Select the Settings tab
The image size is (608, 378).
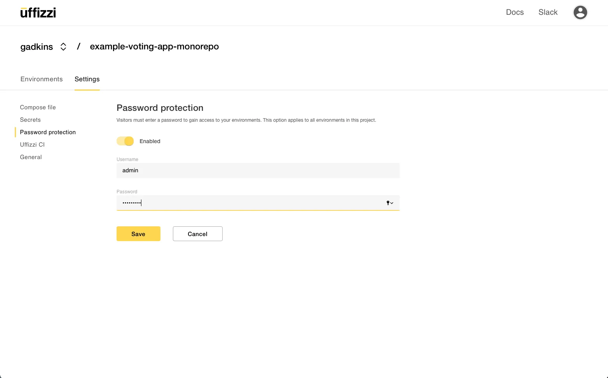tap(87, 79)
